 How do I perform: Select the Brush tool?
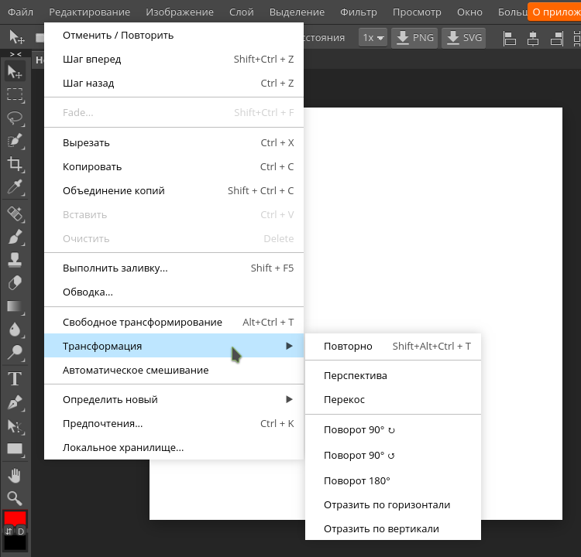15,237
